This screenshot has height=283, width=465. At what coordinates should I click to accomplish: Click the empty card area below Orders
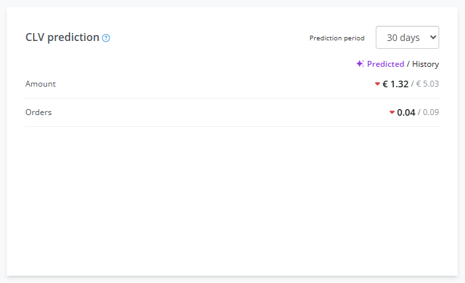pos(232,198)
